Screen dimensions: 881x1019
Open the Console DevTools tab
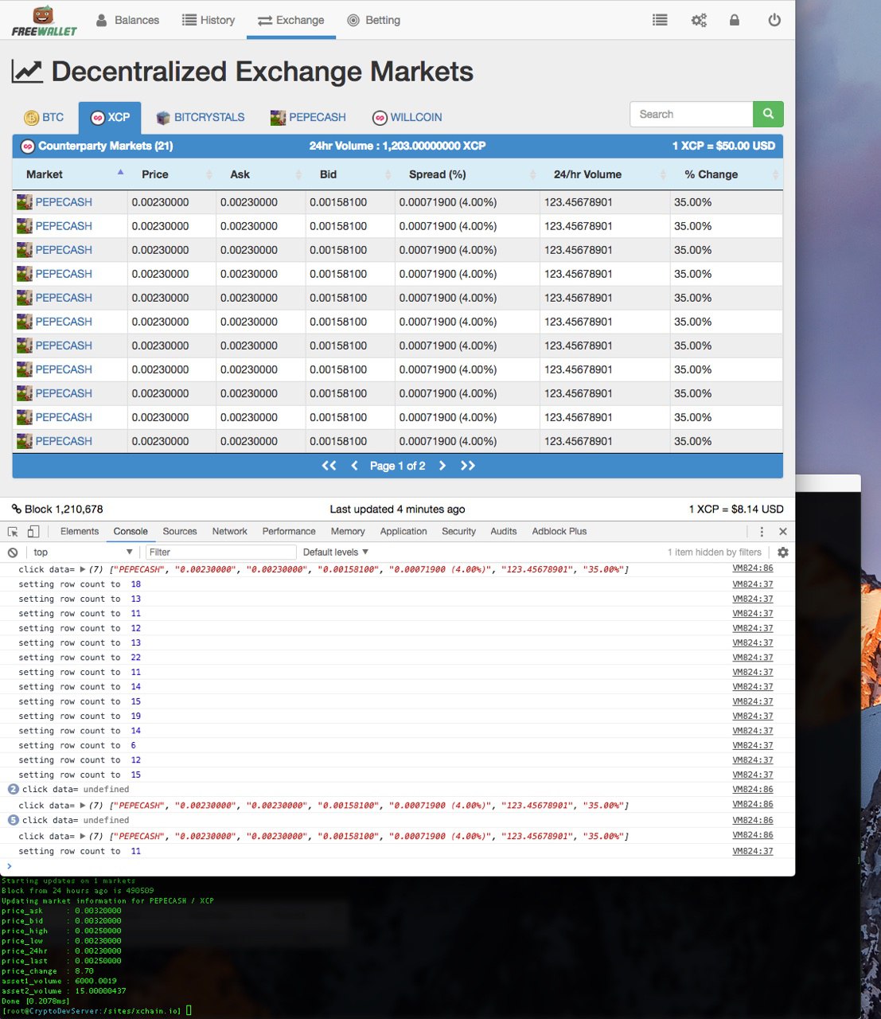coord(131,531)
